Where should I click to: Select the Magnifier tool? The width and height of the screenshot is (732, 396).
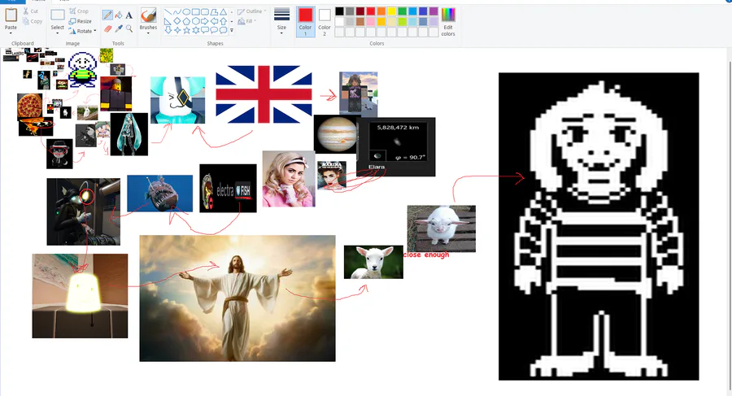[x=129, y=29]
